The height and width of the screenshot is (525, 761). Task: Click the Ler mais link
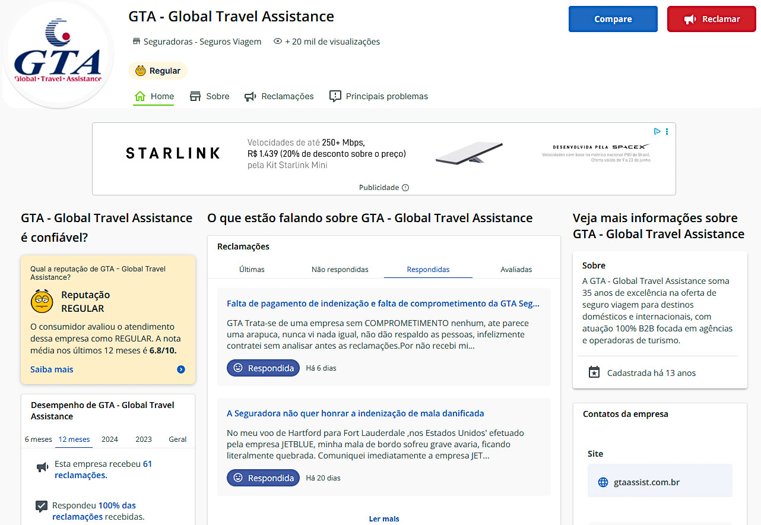point(384,519)
